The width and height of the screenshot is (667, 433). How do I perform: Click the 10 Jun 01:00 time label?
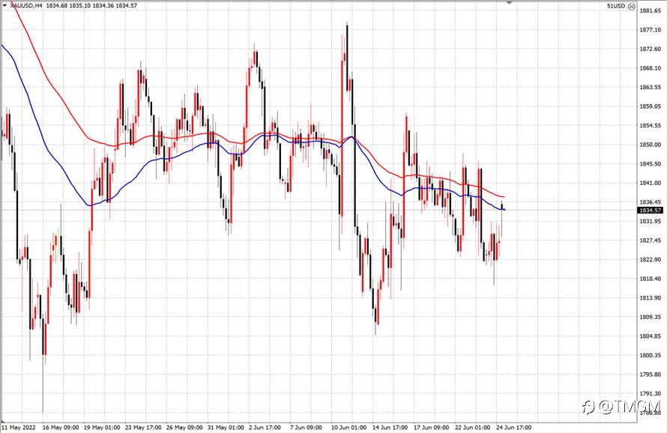[348, 427]
